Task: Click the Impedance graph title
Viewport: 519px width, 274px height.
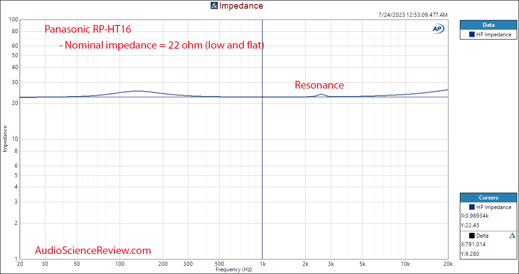Action: (241, 5)
